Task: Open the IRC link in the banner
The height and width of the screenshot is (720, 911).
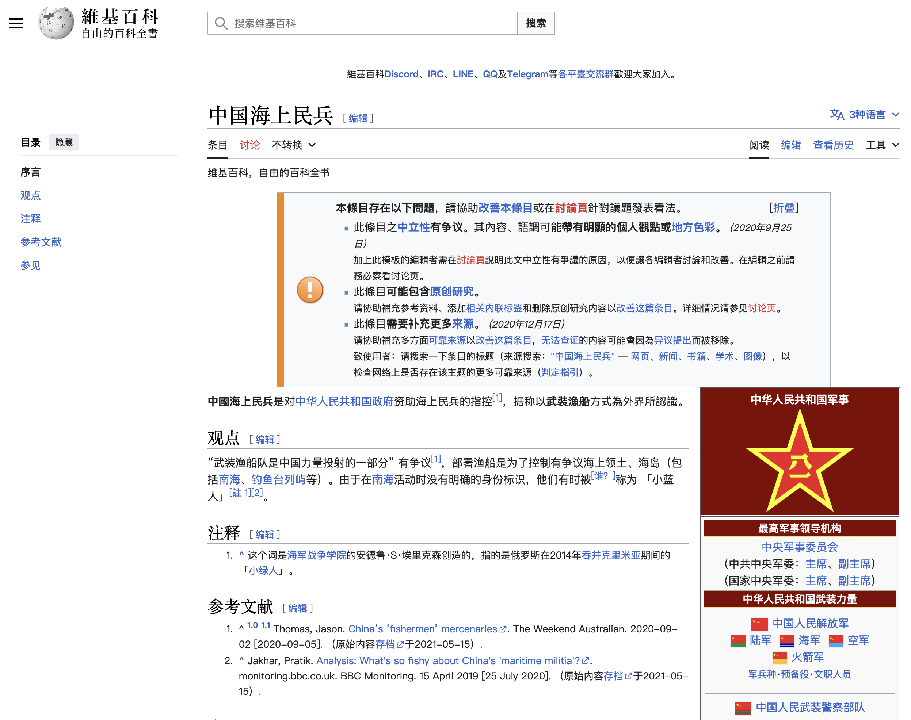Action: point(435,74)
